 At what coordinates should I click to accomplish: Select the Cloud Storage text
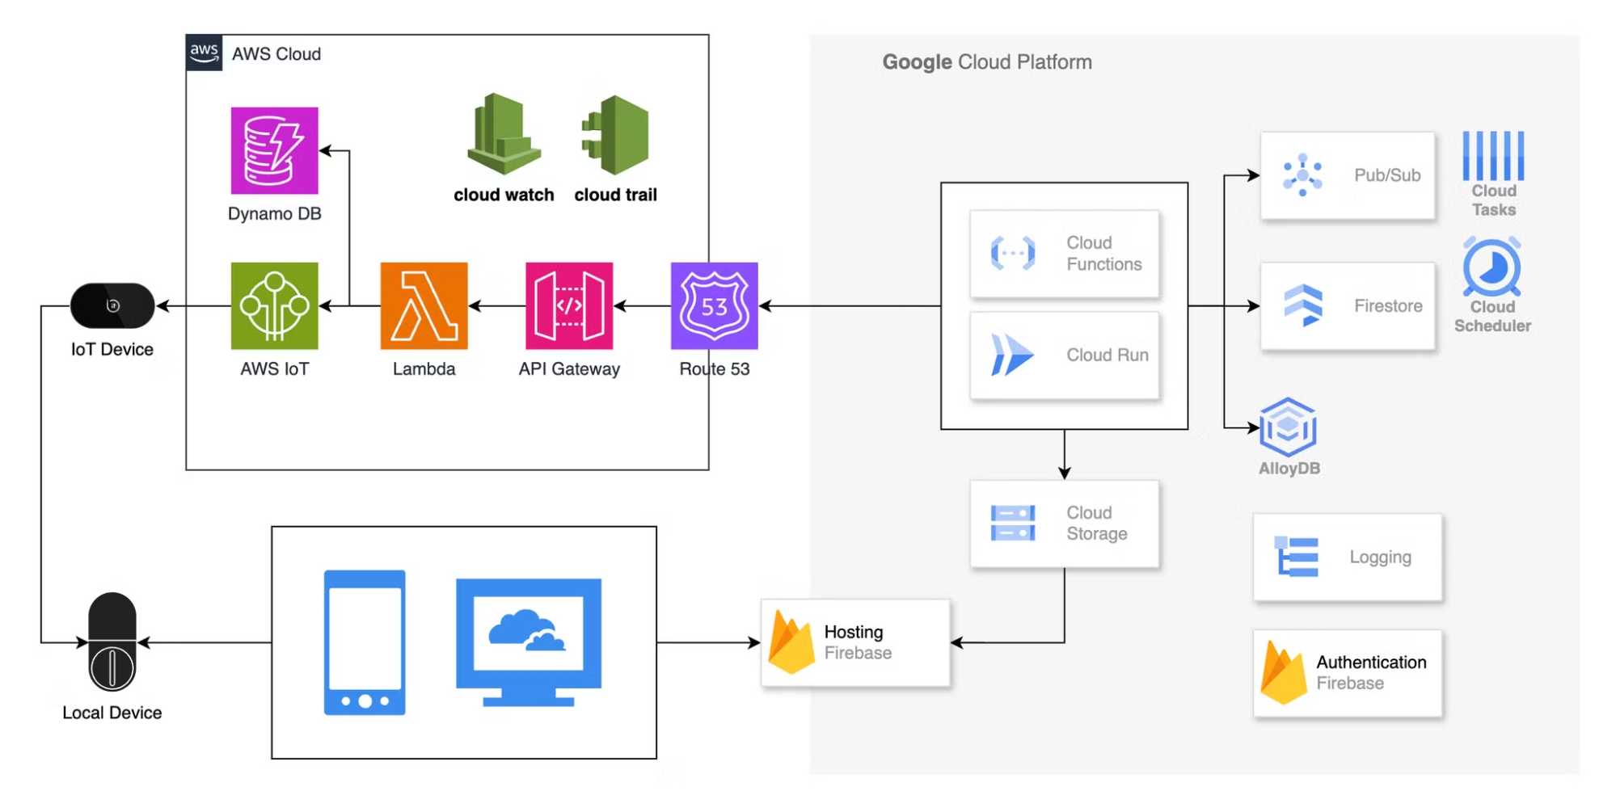tap(1096, 524)
